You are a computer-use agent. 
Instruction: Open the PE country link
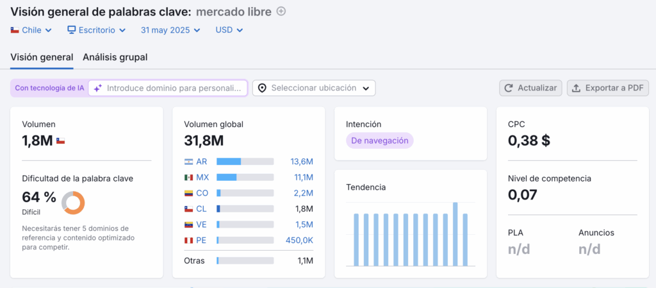(201, 241)
